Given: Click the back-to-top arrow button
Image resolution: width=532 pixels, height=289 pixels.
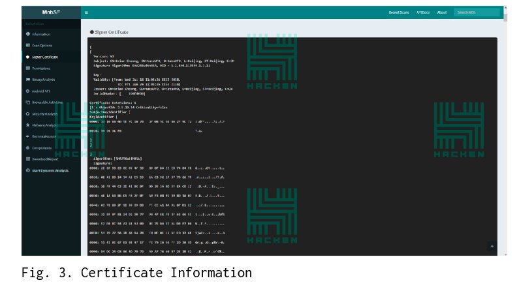Looking at the screenshot, I should [x=492, y=246].
